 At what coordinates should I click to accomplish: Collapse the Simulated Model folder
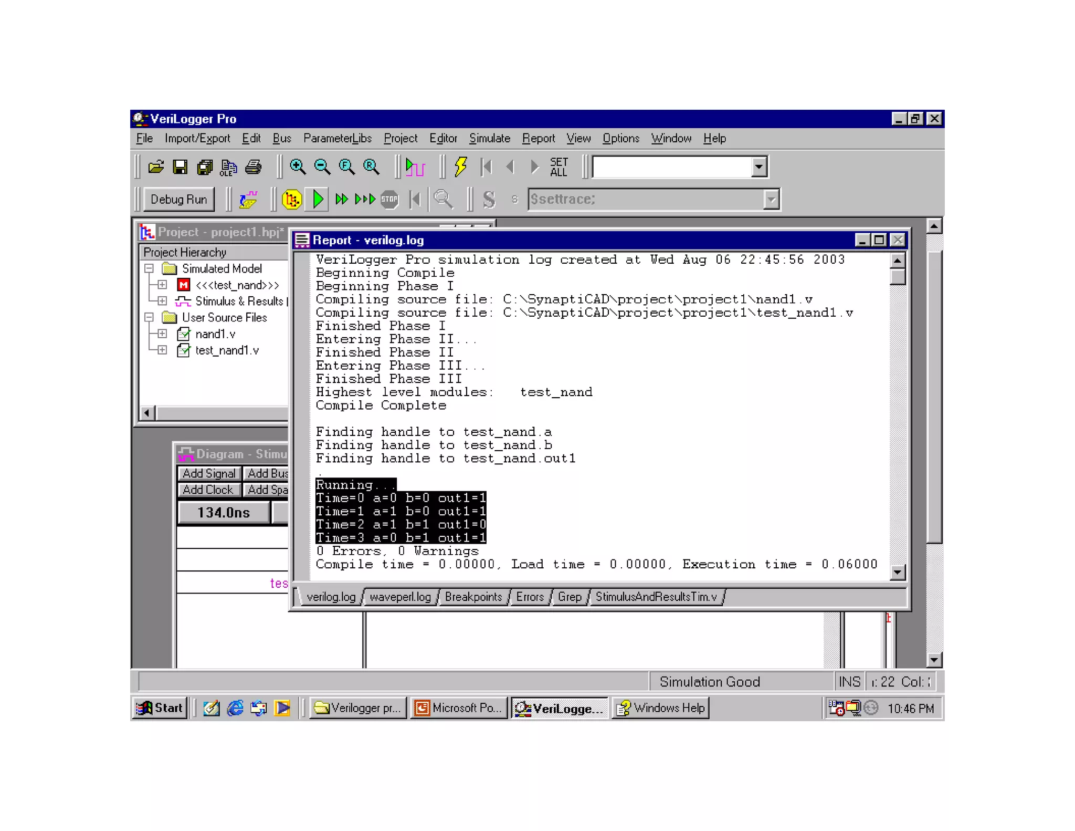click(x=149, y=269)
